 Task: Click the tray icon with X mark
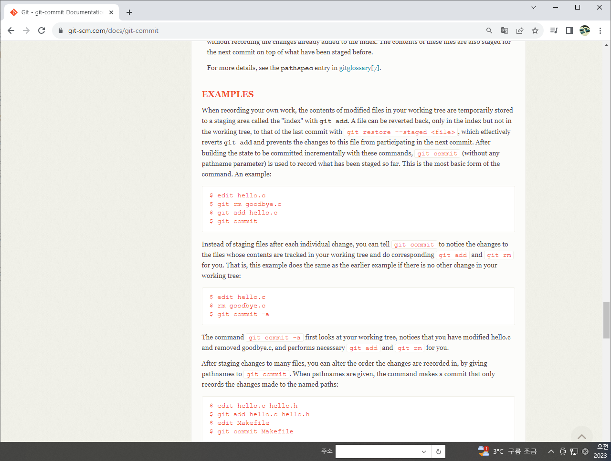(585, 451)
